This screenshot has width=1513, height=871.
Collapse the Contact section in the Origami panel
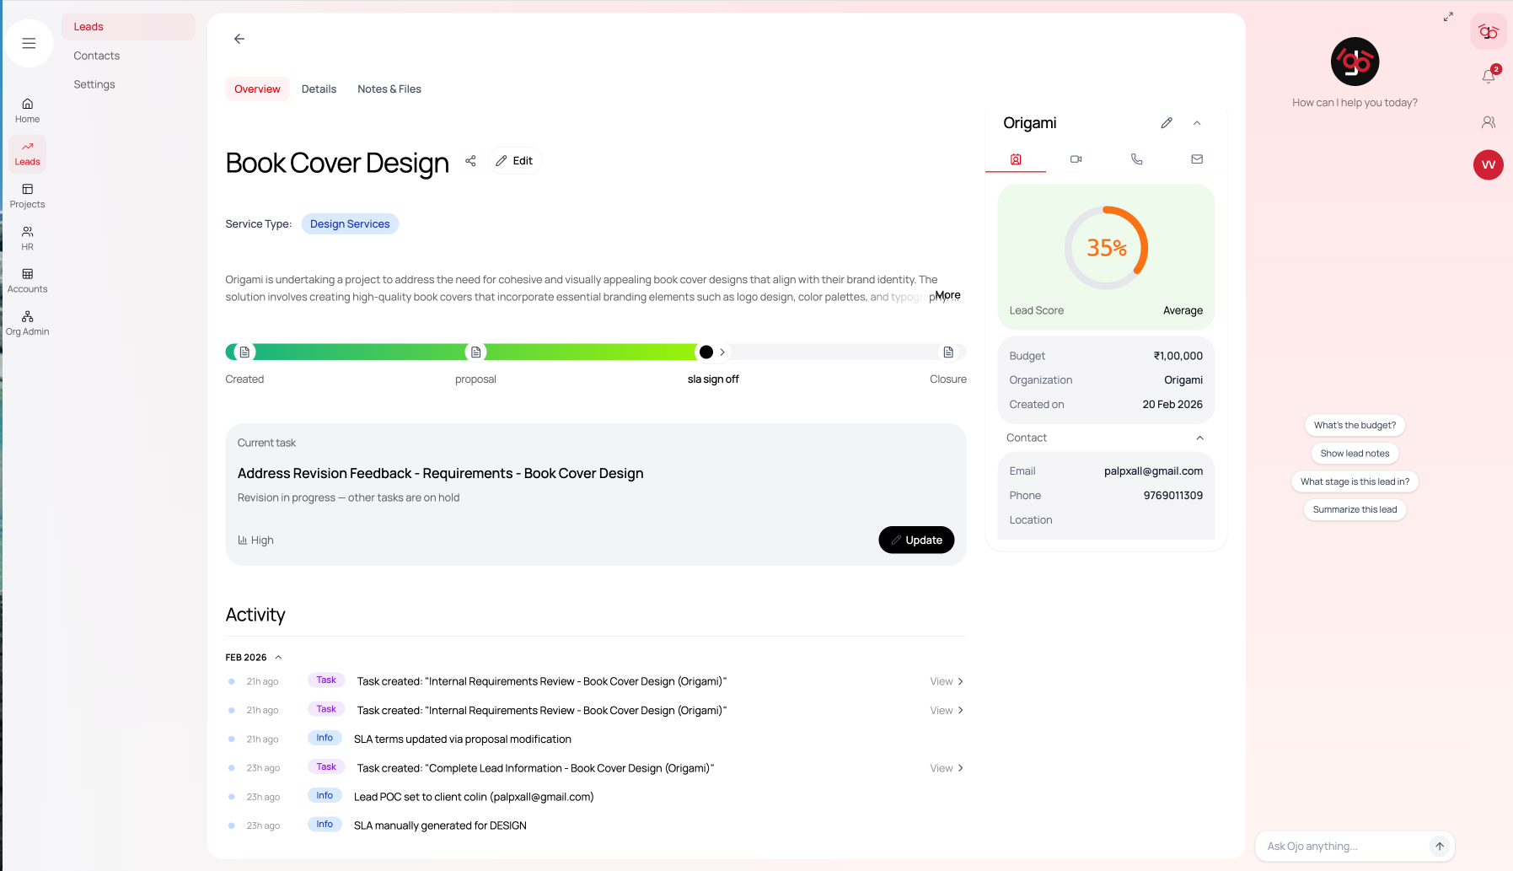click(1200, 438)
